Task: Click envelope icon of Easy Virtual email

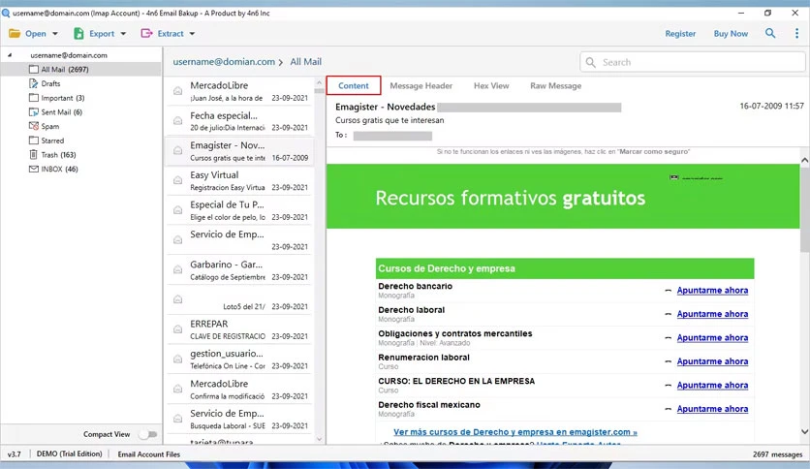Action: 177,180
